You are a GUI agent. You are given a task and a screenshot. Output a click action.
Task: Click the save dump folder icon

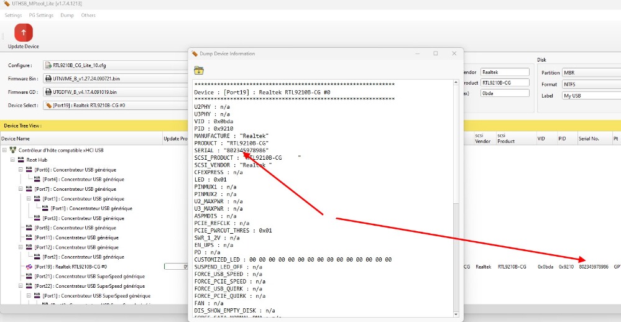[199, 70]
